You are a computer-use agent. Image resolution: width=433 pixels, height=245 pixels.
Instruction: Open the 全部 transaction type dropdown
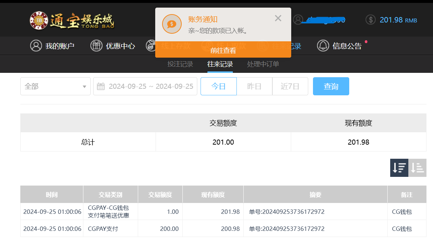[55, 86]
